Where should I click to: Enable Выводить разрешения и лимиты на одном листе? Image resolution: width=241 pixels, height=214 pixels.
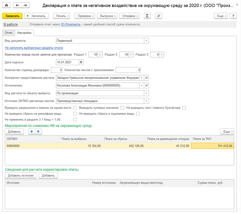75,108
